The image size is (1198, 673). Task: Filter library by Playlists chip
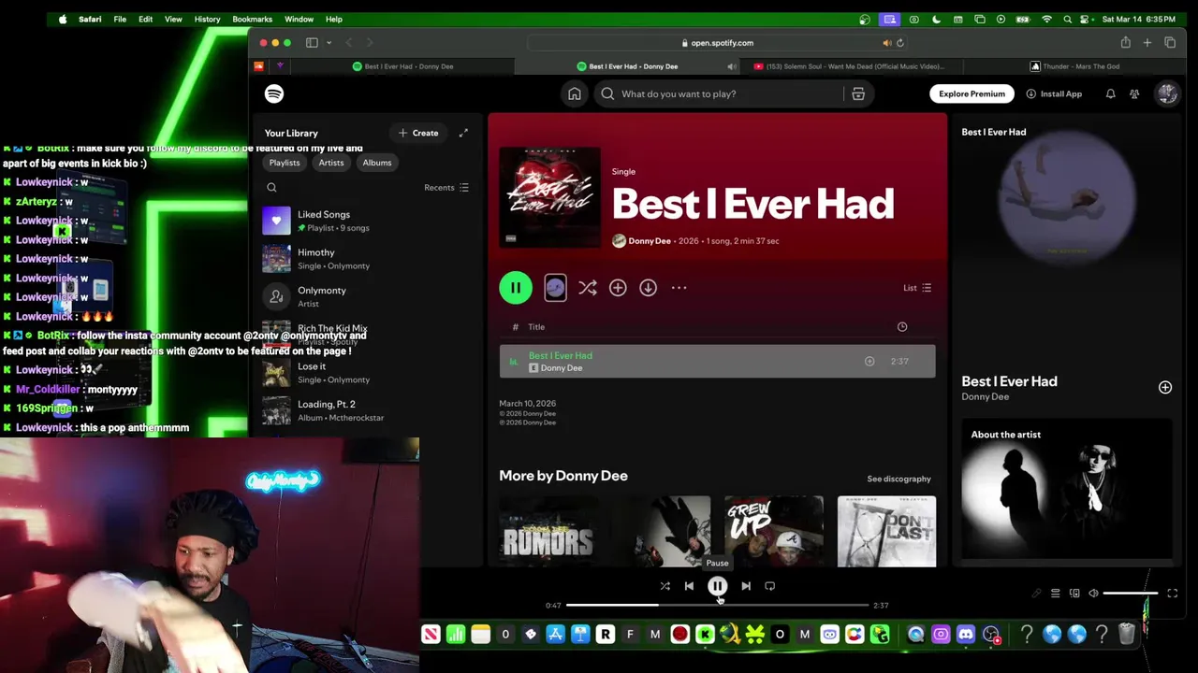point(285,163)
